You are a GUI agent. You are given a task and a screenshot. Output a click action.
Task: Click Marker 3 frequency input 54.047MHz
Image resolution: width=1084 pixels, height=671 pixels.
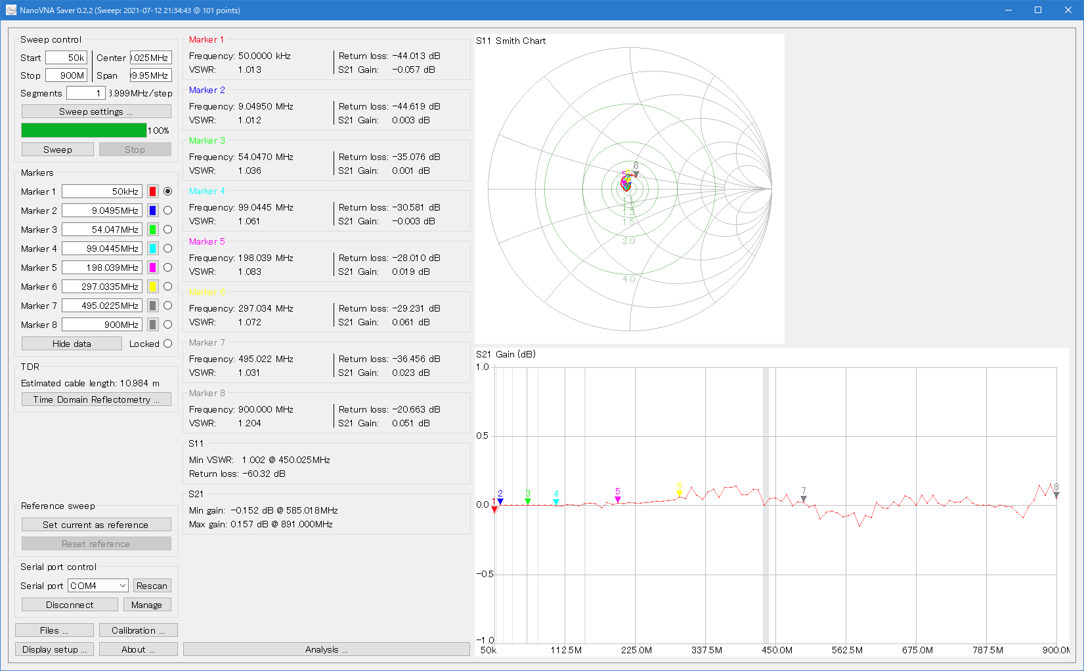102,230
